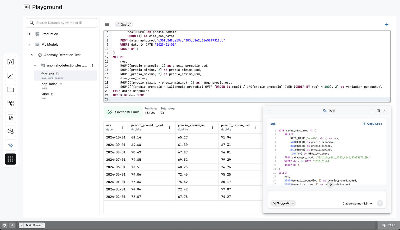
Task: Dock the TARS panel to side
Action: (x=378, y=111)
